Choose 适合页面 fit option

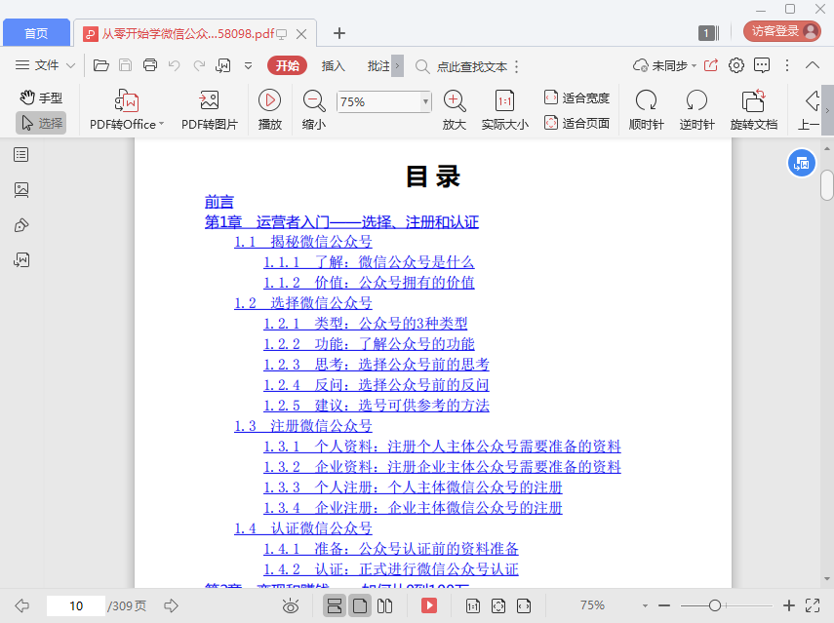click(576, 123)
